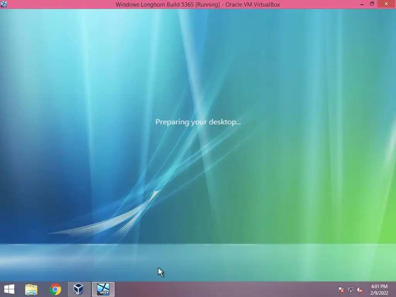Restore down the VirtualBox VM window
This screenshot has height=297, width=396.
coord(372,4)
